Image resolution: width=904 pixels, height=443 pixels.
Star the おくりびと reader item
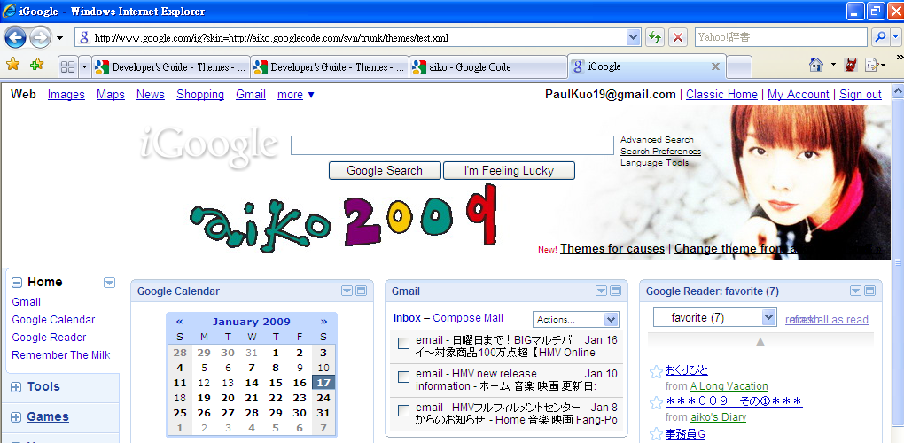pyautogui.click(x=656, y=371)
